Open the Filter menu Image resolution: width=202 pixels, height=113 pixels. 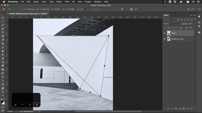pyautogui.click(x=67, y=2)
